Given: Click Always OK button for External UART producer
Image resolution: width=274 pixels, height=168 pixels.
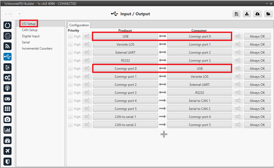Looking at the screenshot, I should tap(257, 53).
